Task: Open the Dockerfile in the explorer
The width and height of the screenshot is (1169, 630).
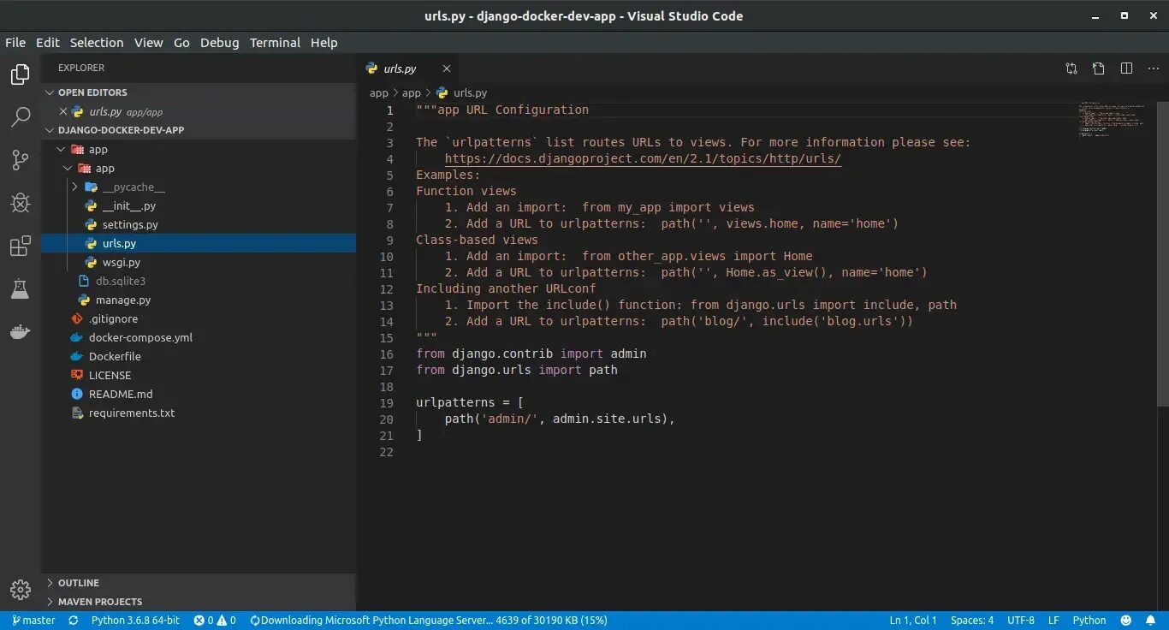Action: click(x=199, y=357)
